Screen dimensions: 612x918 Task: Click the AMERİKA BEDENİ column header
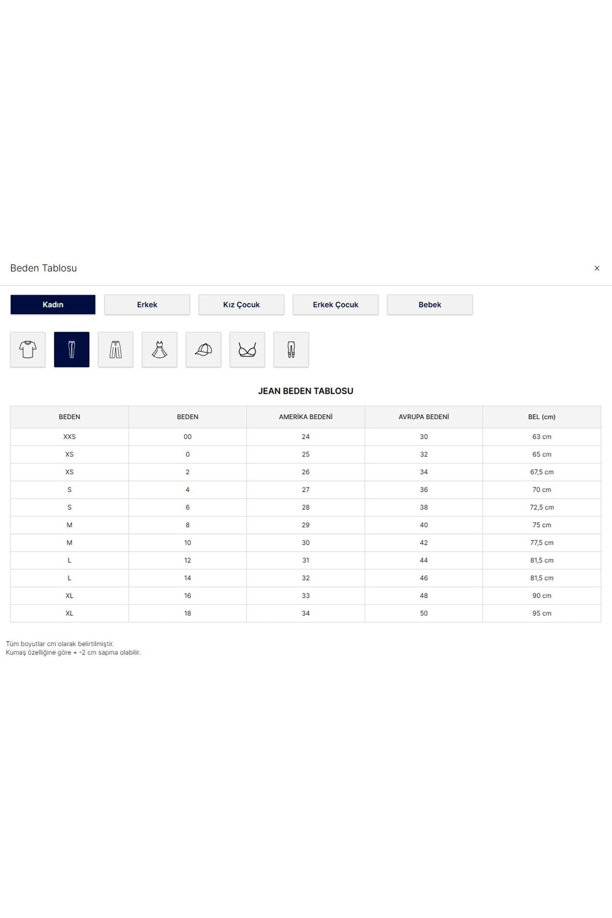(x=305, y=417)
